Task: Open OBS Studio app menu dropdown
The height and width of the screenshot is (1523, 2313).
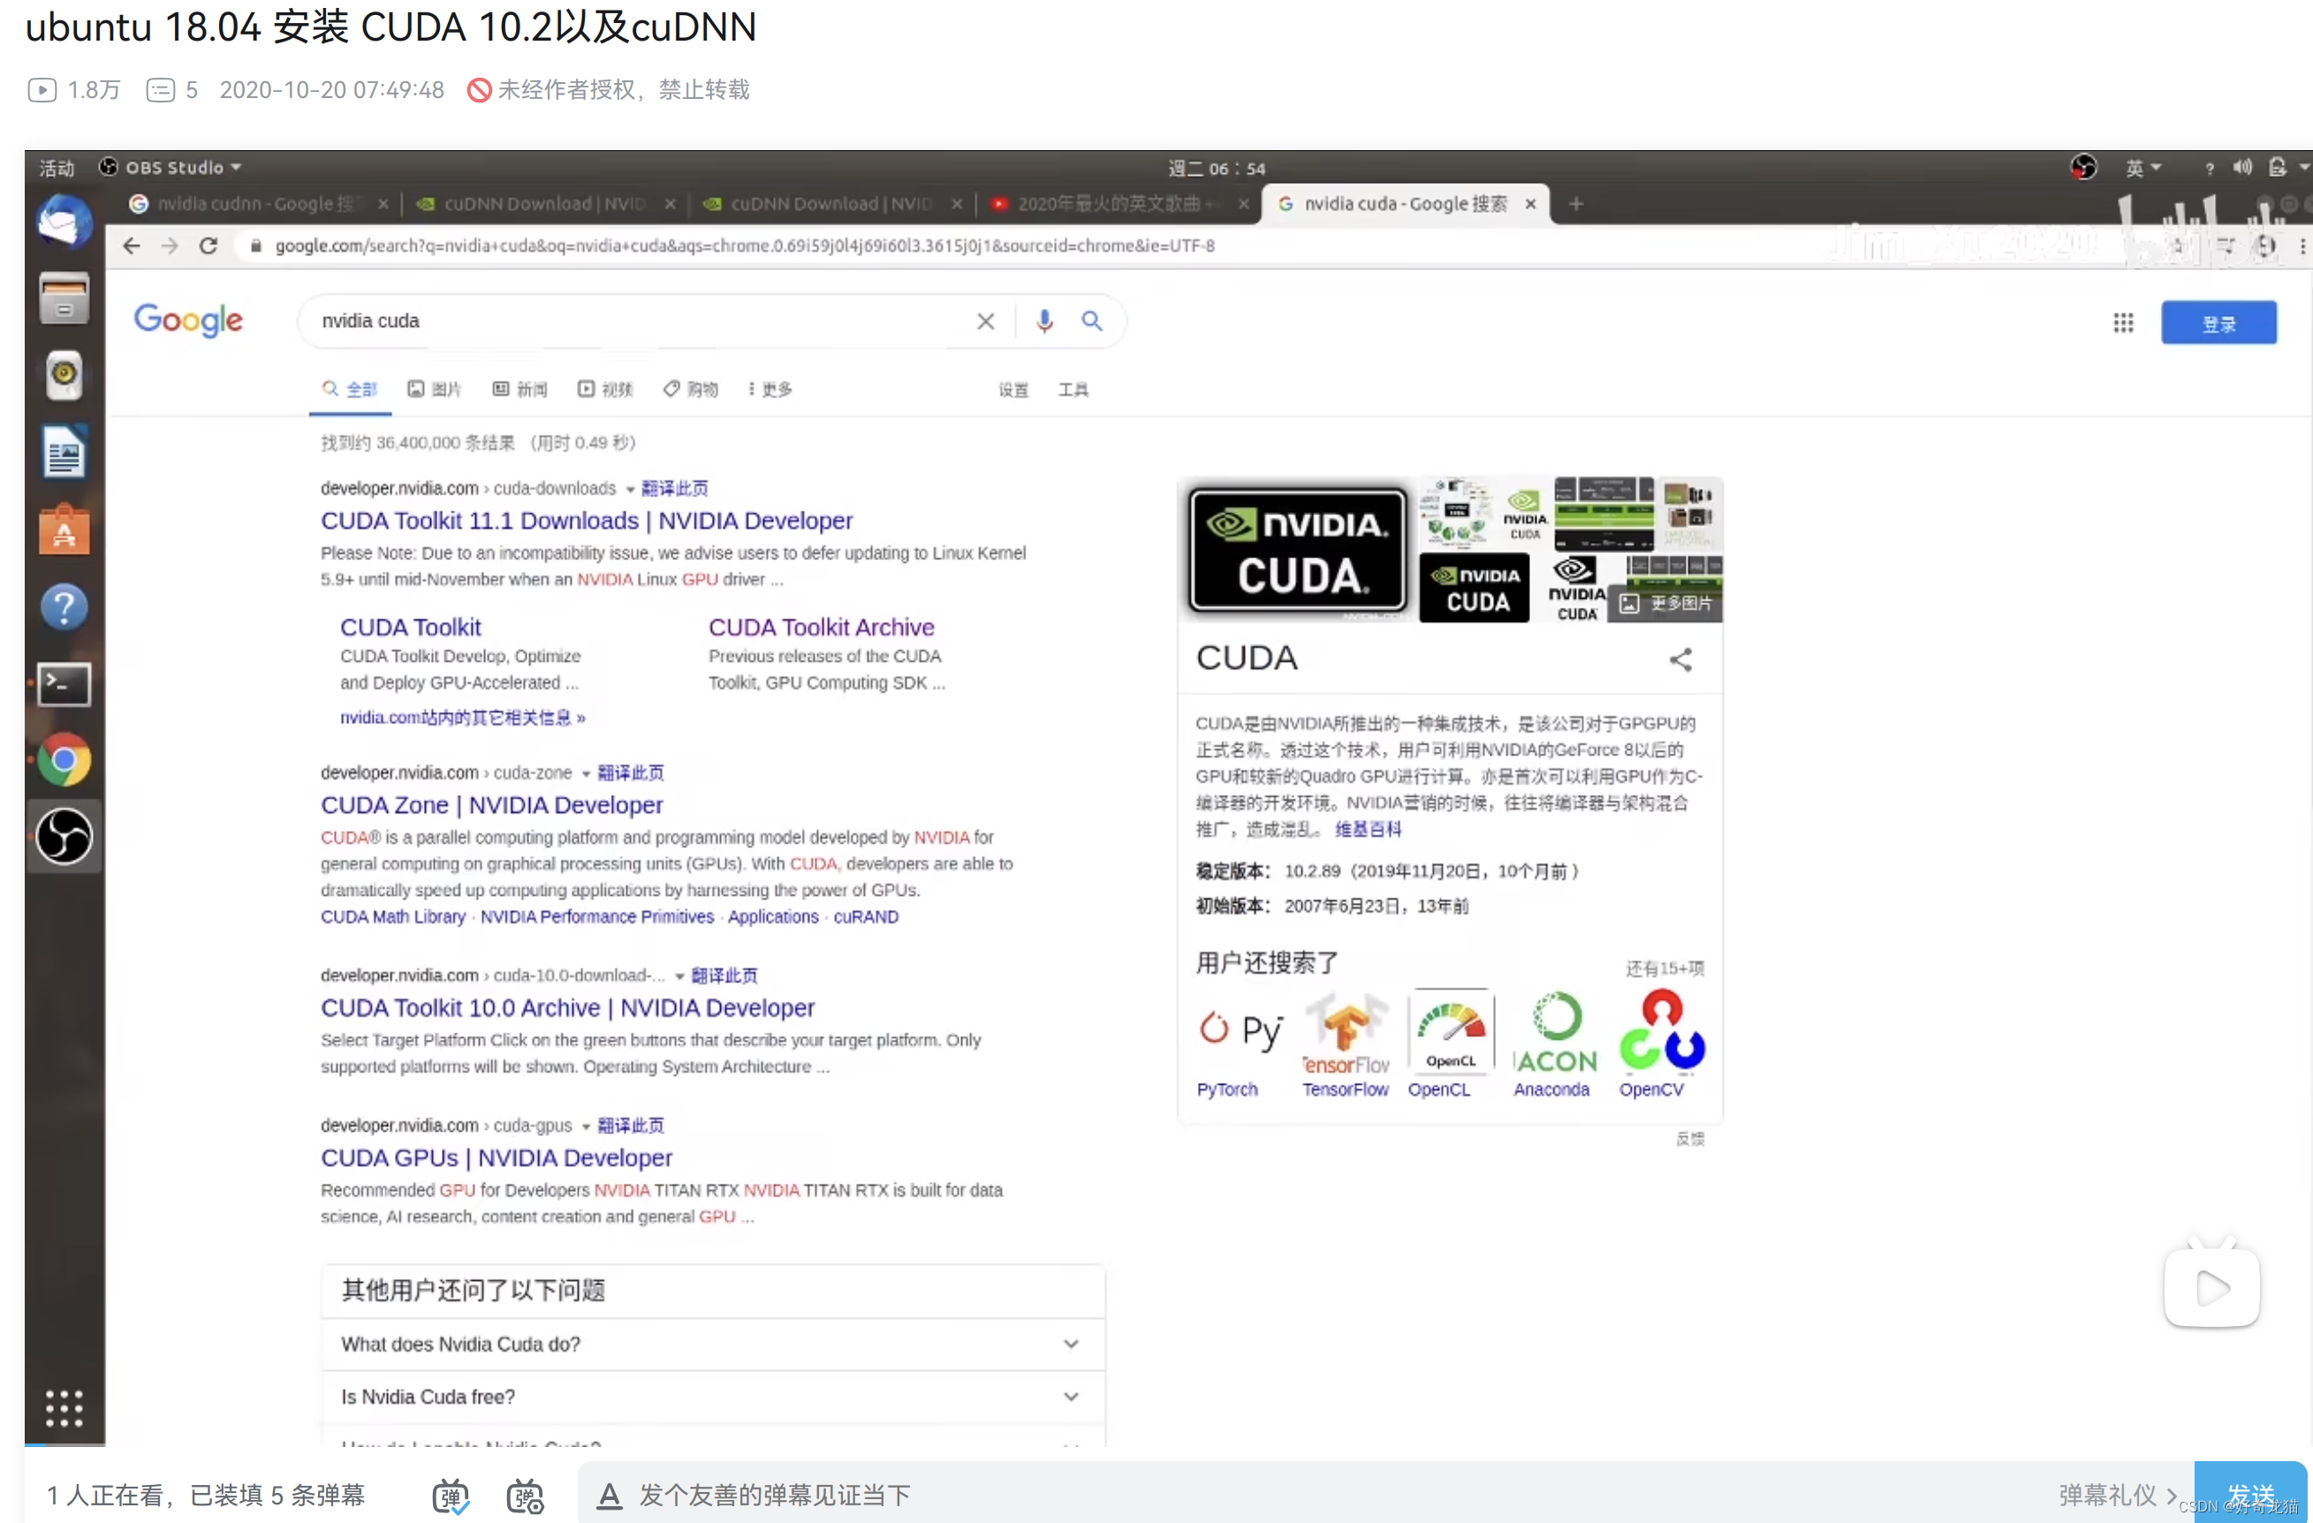Action: (x=171, y=167)
